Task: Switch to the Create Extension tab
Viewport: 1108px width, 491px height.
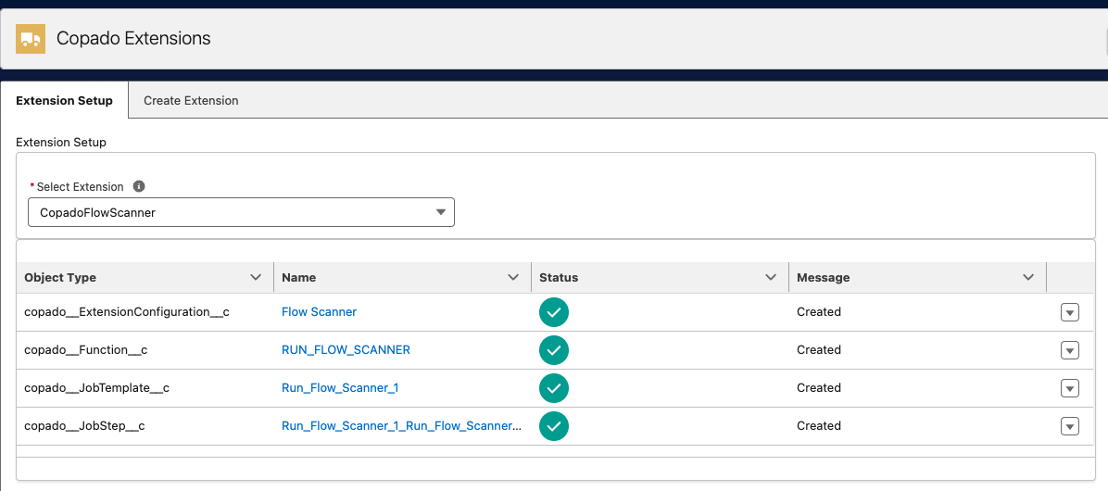Action: click(x=191, y=100)
